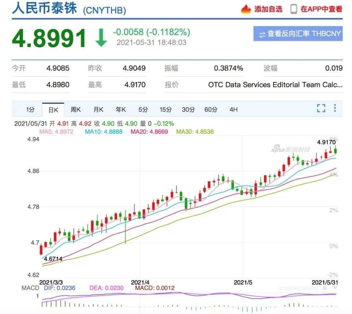Select the 4H chart interval tab
Image resolution: width=352 pixels, height=314 pixels.
point(233,110)
